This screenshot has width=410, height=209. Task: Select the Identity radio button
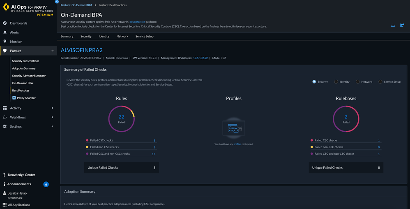pos(336,82)
